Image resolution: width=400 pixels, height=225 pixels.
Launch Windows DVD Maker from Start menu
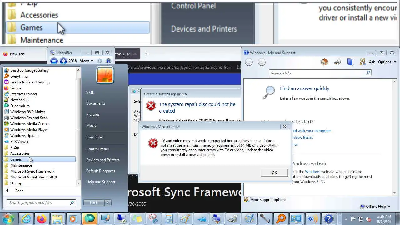pos(39,112)
